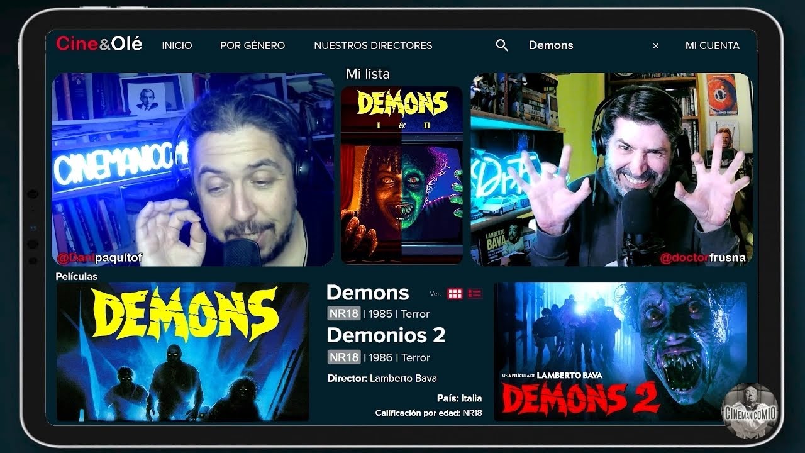The image size is (805, 453).
Task: Switch to list view icon
Action: (475, 294)
